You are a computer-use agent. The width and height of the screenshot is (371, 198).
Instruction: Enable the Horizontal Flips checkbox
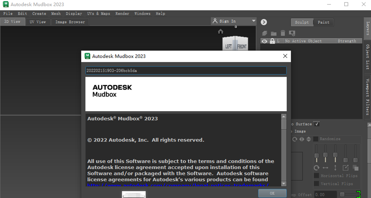pos(316,175)
